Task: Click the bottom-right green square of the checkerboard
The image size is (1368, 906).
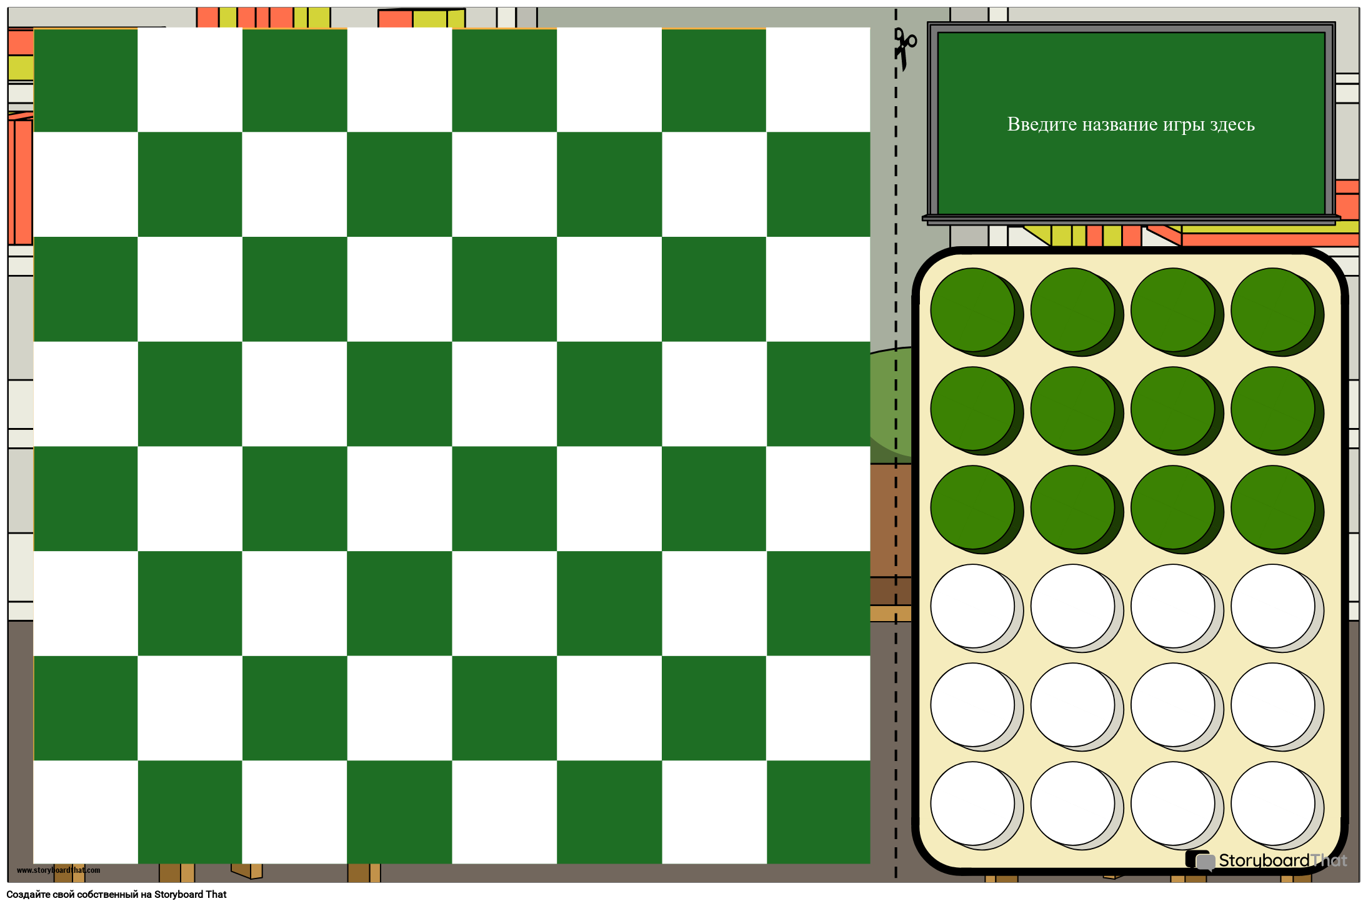Action: pyautogui.click(x=818, y=812)
